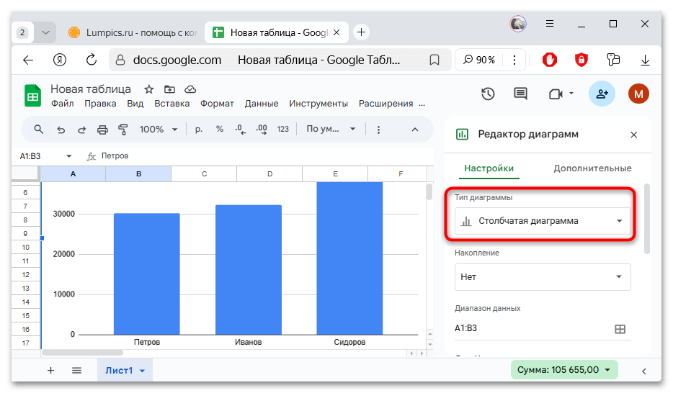Click the share access button

click(601, 94)
